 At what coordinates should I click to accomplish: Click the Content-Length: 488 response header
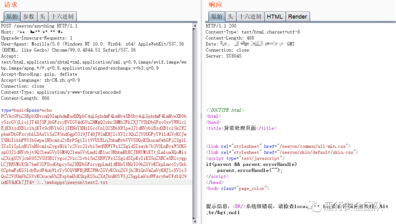coord(230,38)
